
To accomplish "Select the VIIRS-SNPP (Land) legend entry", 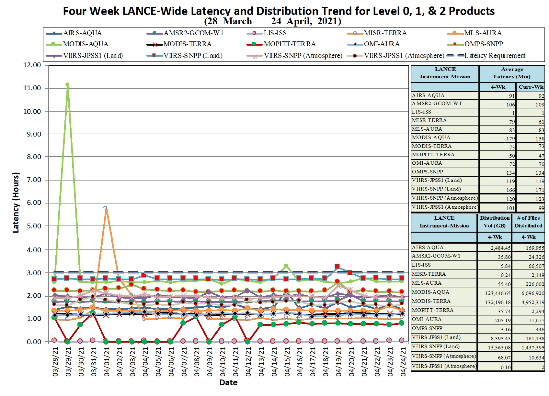I will point(185,56).
